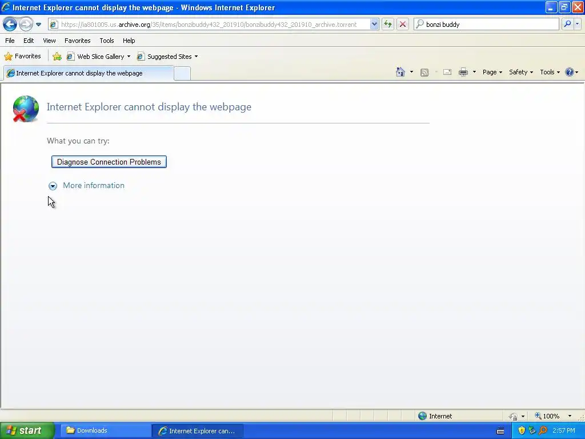The width and height of the screenshot is (585, 439).
Task: Expand Suggested Sites dropdown arrow
Action: 197,57
